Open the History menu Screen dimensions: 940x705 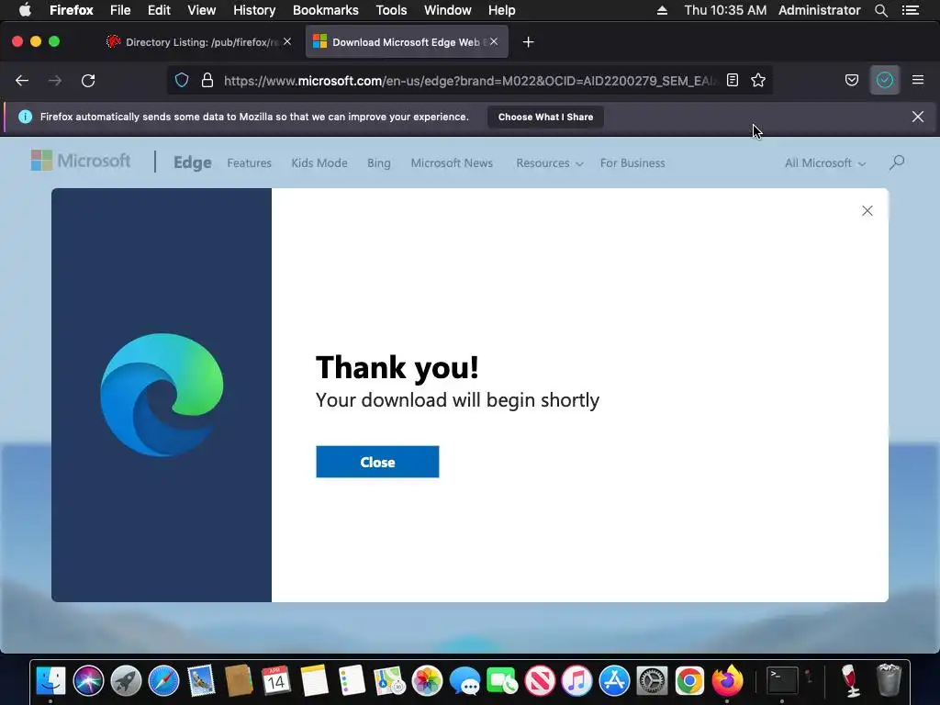[x=254, y=10]
